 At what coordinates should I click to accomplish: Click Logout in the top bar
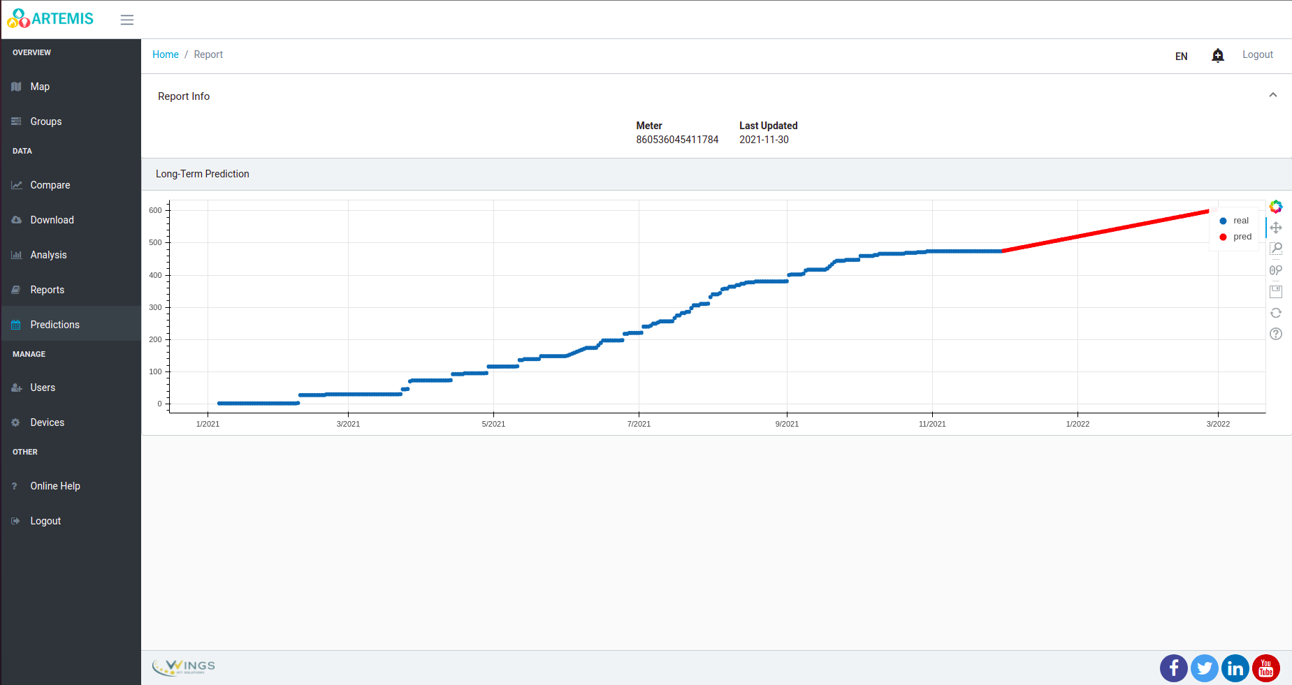[x=1257, y=54]
